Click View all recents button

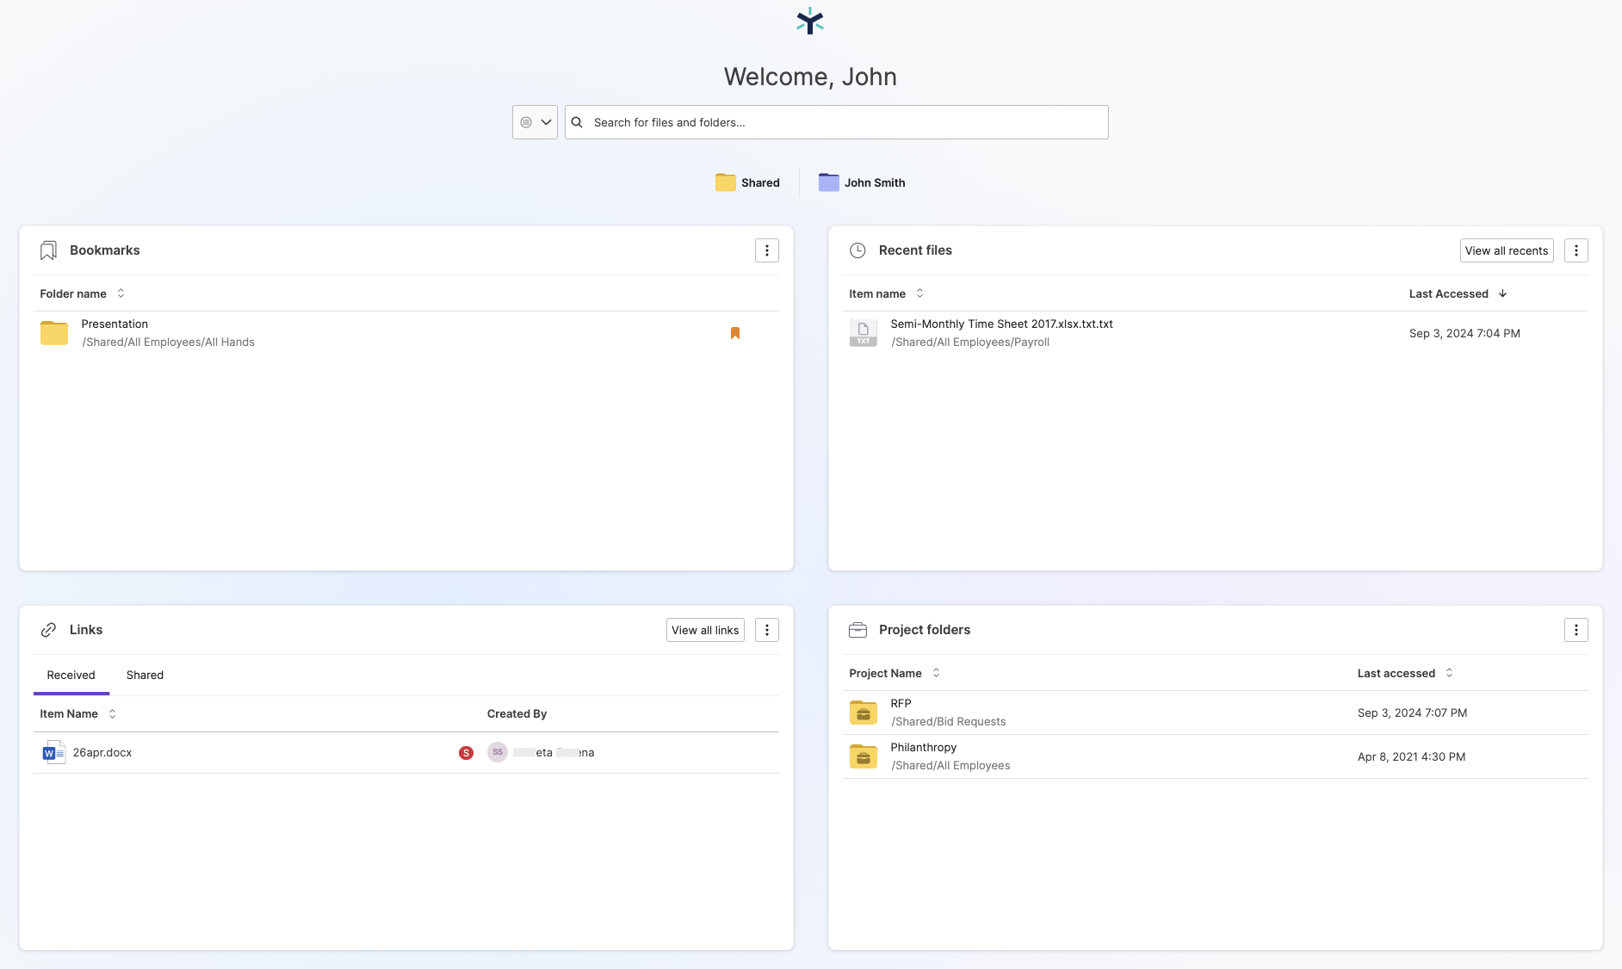[1507, 250]
